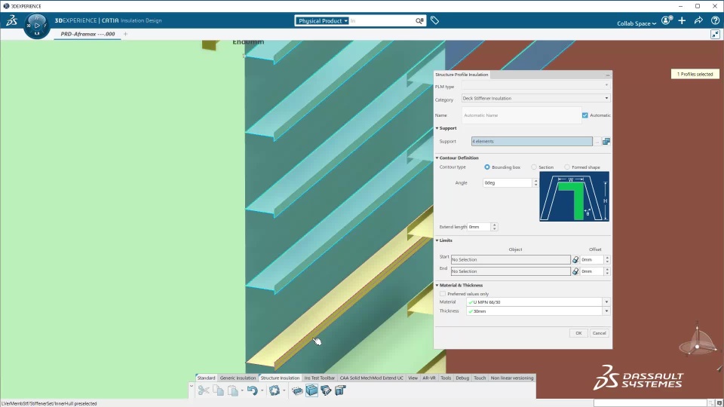Select the Bounding box contour type

point(487,167)
